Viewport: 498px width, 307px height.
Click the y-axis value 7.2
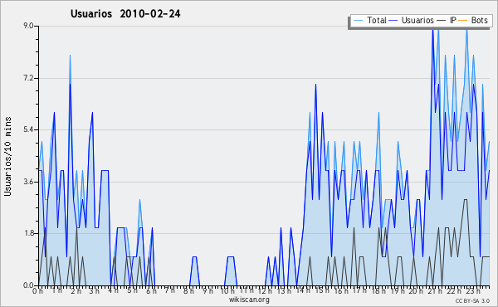(x=29, y=78)
